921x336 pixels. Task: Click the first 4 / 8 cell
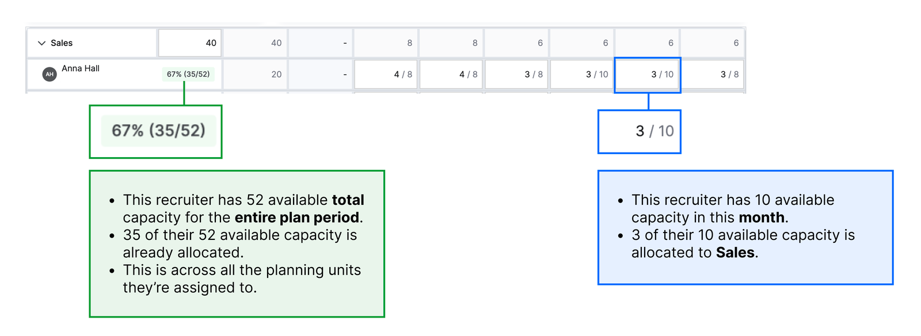386,74
